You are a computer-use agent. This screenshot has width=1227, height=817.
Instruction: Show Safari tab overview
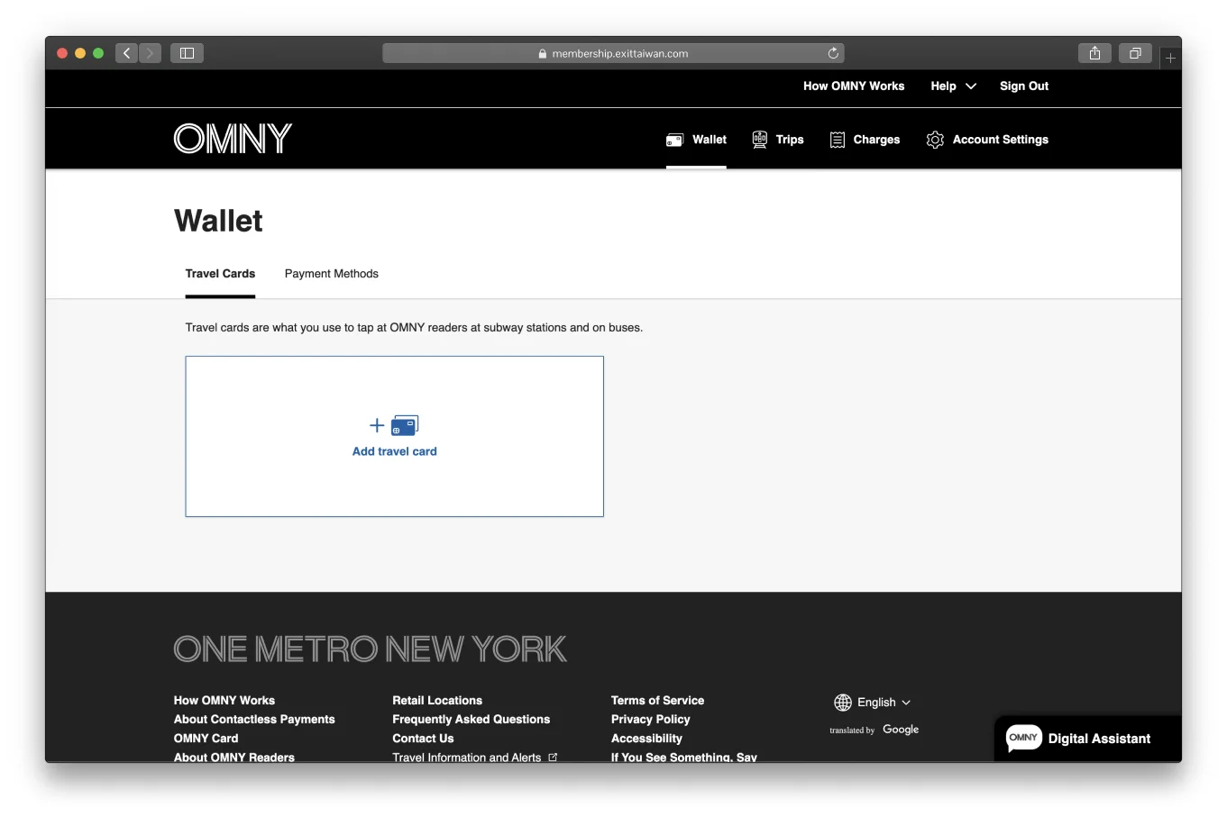pos(1135,53)
